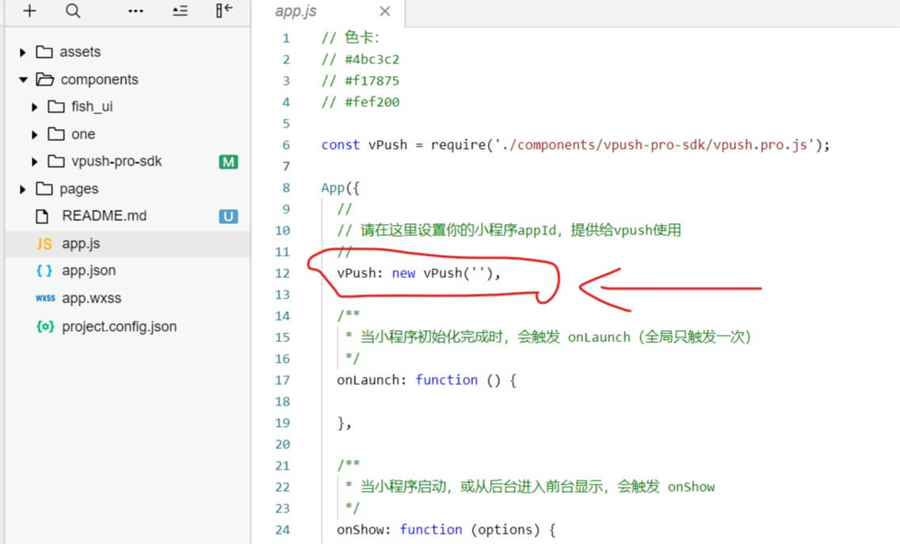Select the vpush-pro-sdk folder name
This screenshot has height=544, width=900.
[x=116, y=162]
